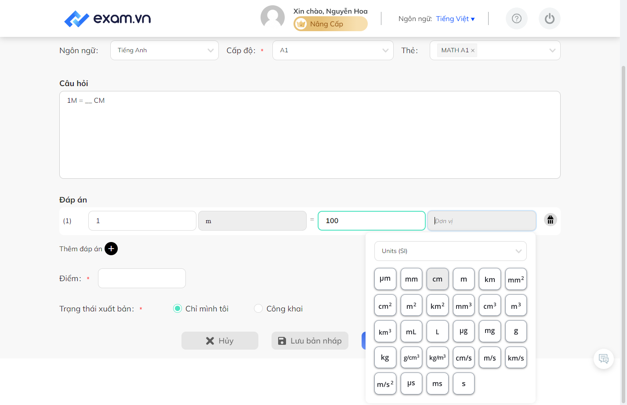Click into the Câu hỏi question text area
627x405 pixels.
(x=310, y=135)
